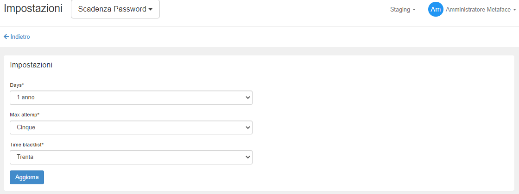Open the Time blacklist dropdown showing "Trenta"
The height and width of the screenshot is (194, 519).
point(131,158)
